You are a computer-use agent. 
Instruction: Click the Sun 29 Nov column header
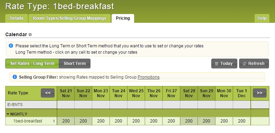pyautogui.click(x=206, y=93)
